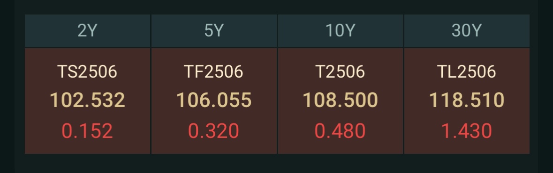Open the TS2506 contract code
This screenshot has height=173, width=553.
[x=87, y=72]
